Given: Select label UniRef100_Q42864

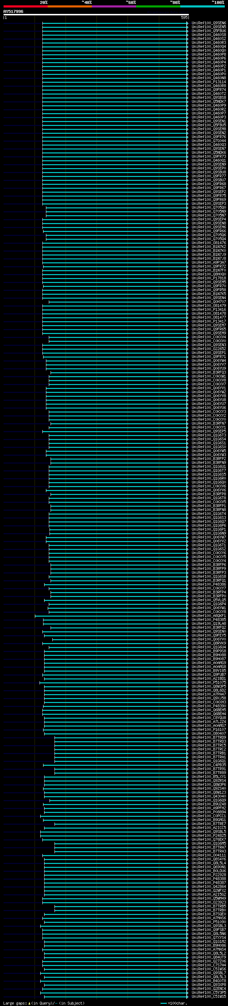Looking at the screenshot, I should (209, 887).
